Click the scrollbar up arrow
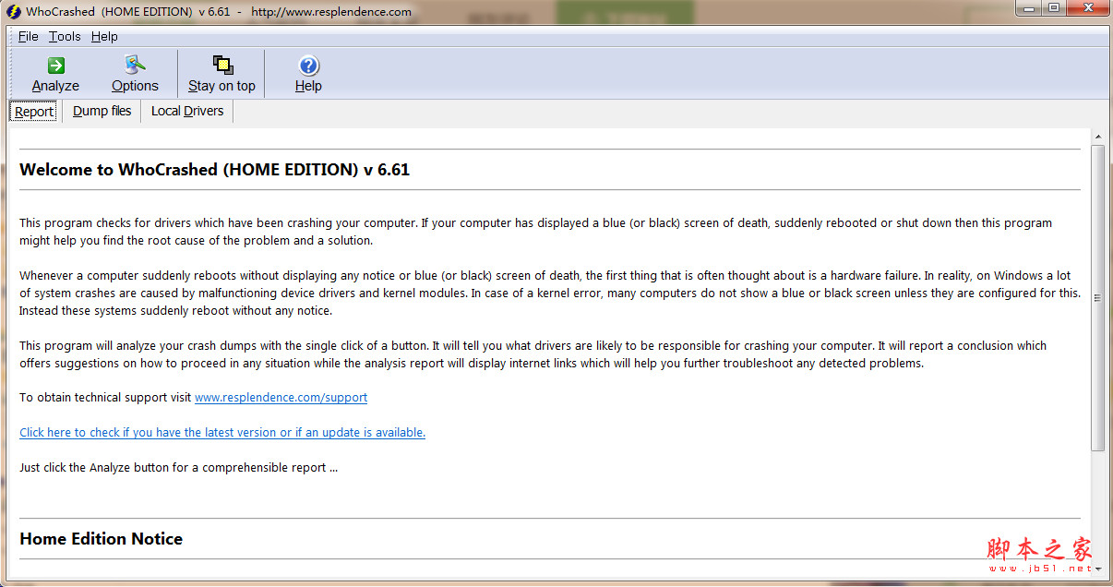The width and height of the screenshot is (1113, 587). pos(1097,136)
